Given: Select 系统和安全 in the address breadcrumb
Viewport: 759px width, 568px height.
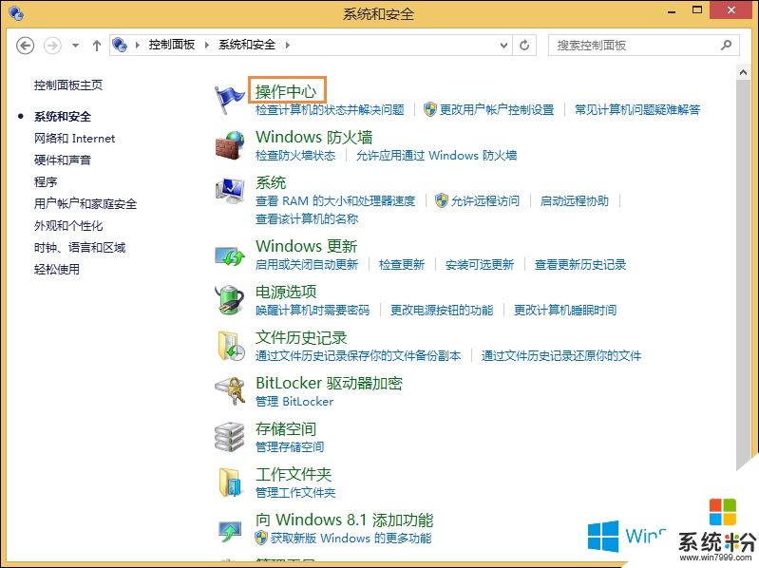Looking at the screenshot, I should tap(247, 45).
